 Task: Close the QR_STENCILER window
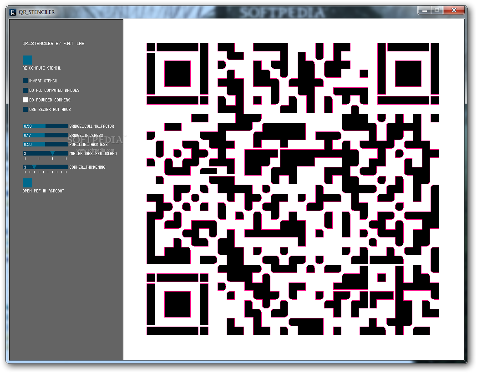(454, 10)
